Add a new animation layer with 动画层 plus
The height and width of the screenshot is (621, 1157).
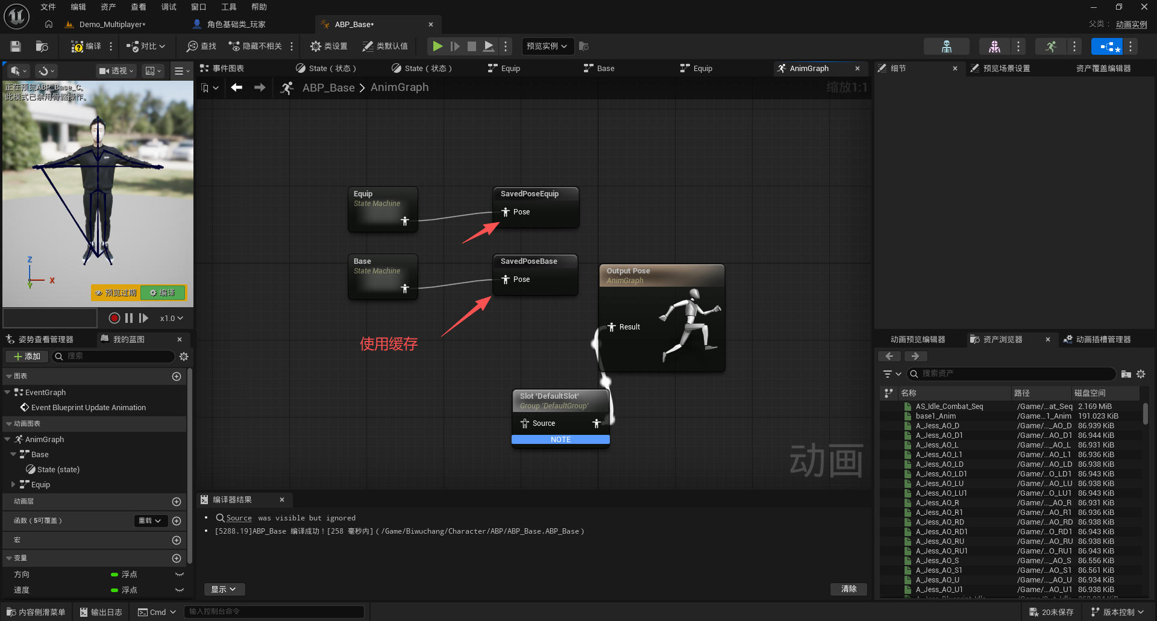click(177, 502)
